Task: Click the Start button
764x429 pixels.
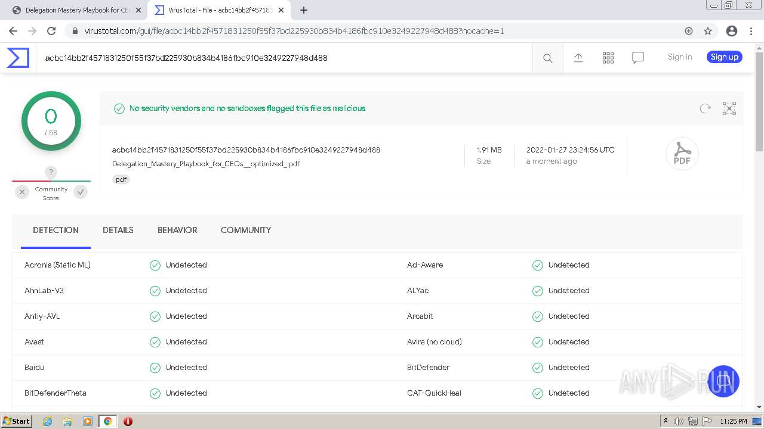Action: [16, 421]
